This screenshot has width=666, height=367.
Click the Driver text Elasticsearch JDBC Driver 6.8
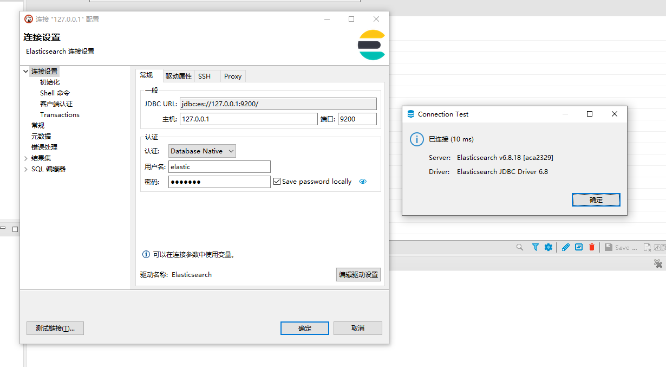point(502,172)
